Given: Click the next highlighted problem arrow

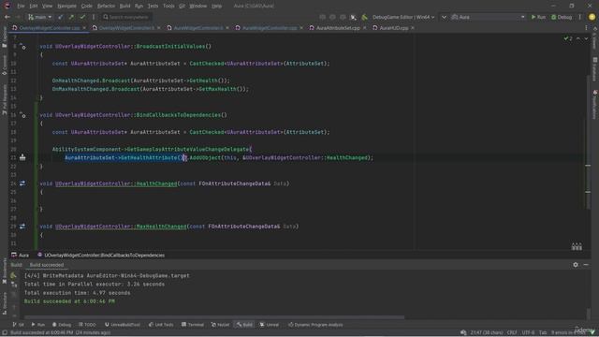Looking at the screenshot, I should pyautogui.click(x=586, y=38).
